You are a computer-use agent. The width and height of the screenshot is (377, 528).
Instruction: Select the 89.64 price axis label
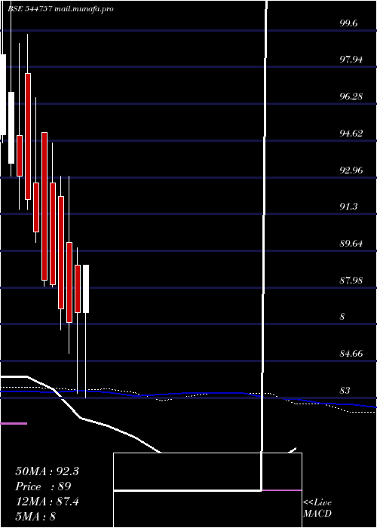tap(351, 243)
